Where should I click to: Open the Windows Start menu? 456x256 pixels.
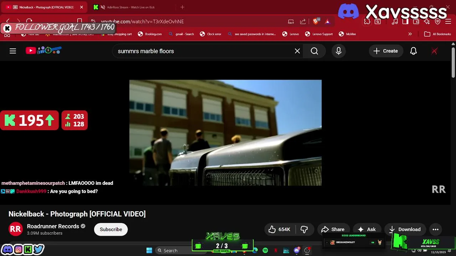click(x=149, y=250)
